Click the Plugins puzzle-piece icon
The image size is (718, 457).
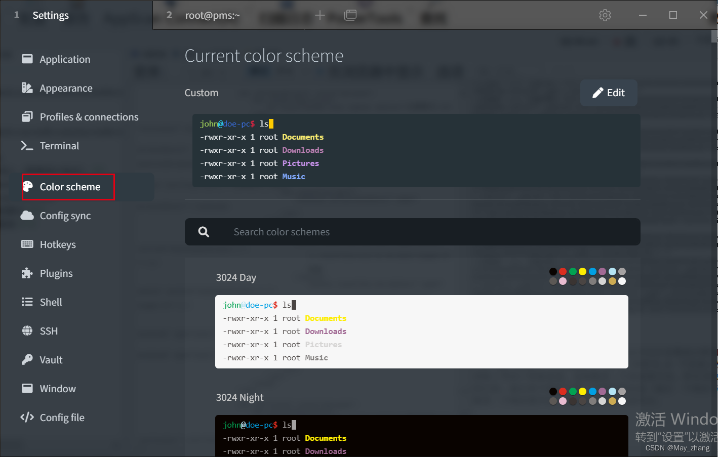click(27, 273)
